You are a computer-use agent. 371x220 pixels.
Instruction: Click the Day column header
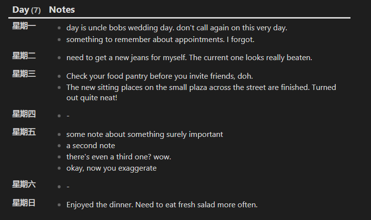pos(21,10)
